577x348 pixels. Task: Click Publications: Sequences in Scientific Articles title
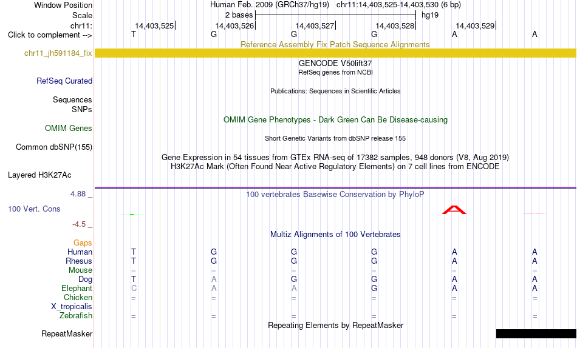[335, 91]
